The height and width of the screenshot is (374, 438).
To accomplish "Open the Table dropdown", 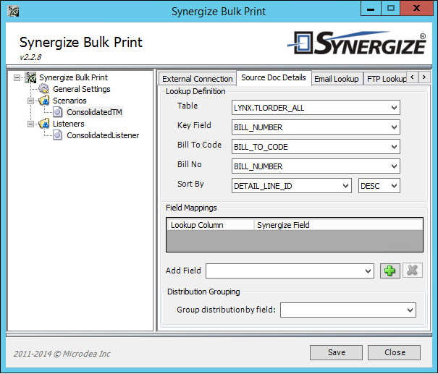I will [394, 108].
